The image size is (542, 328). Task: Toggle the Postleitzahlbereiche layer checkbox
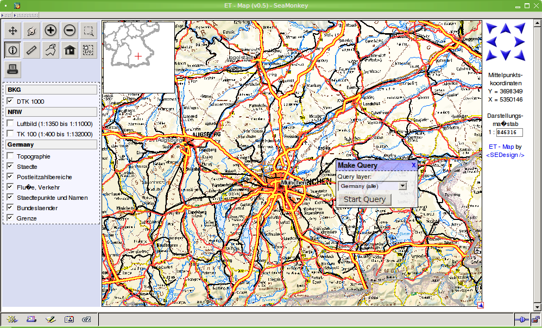coord(10,177)
